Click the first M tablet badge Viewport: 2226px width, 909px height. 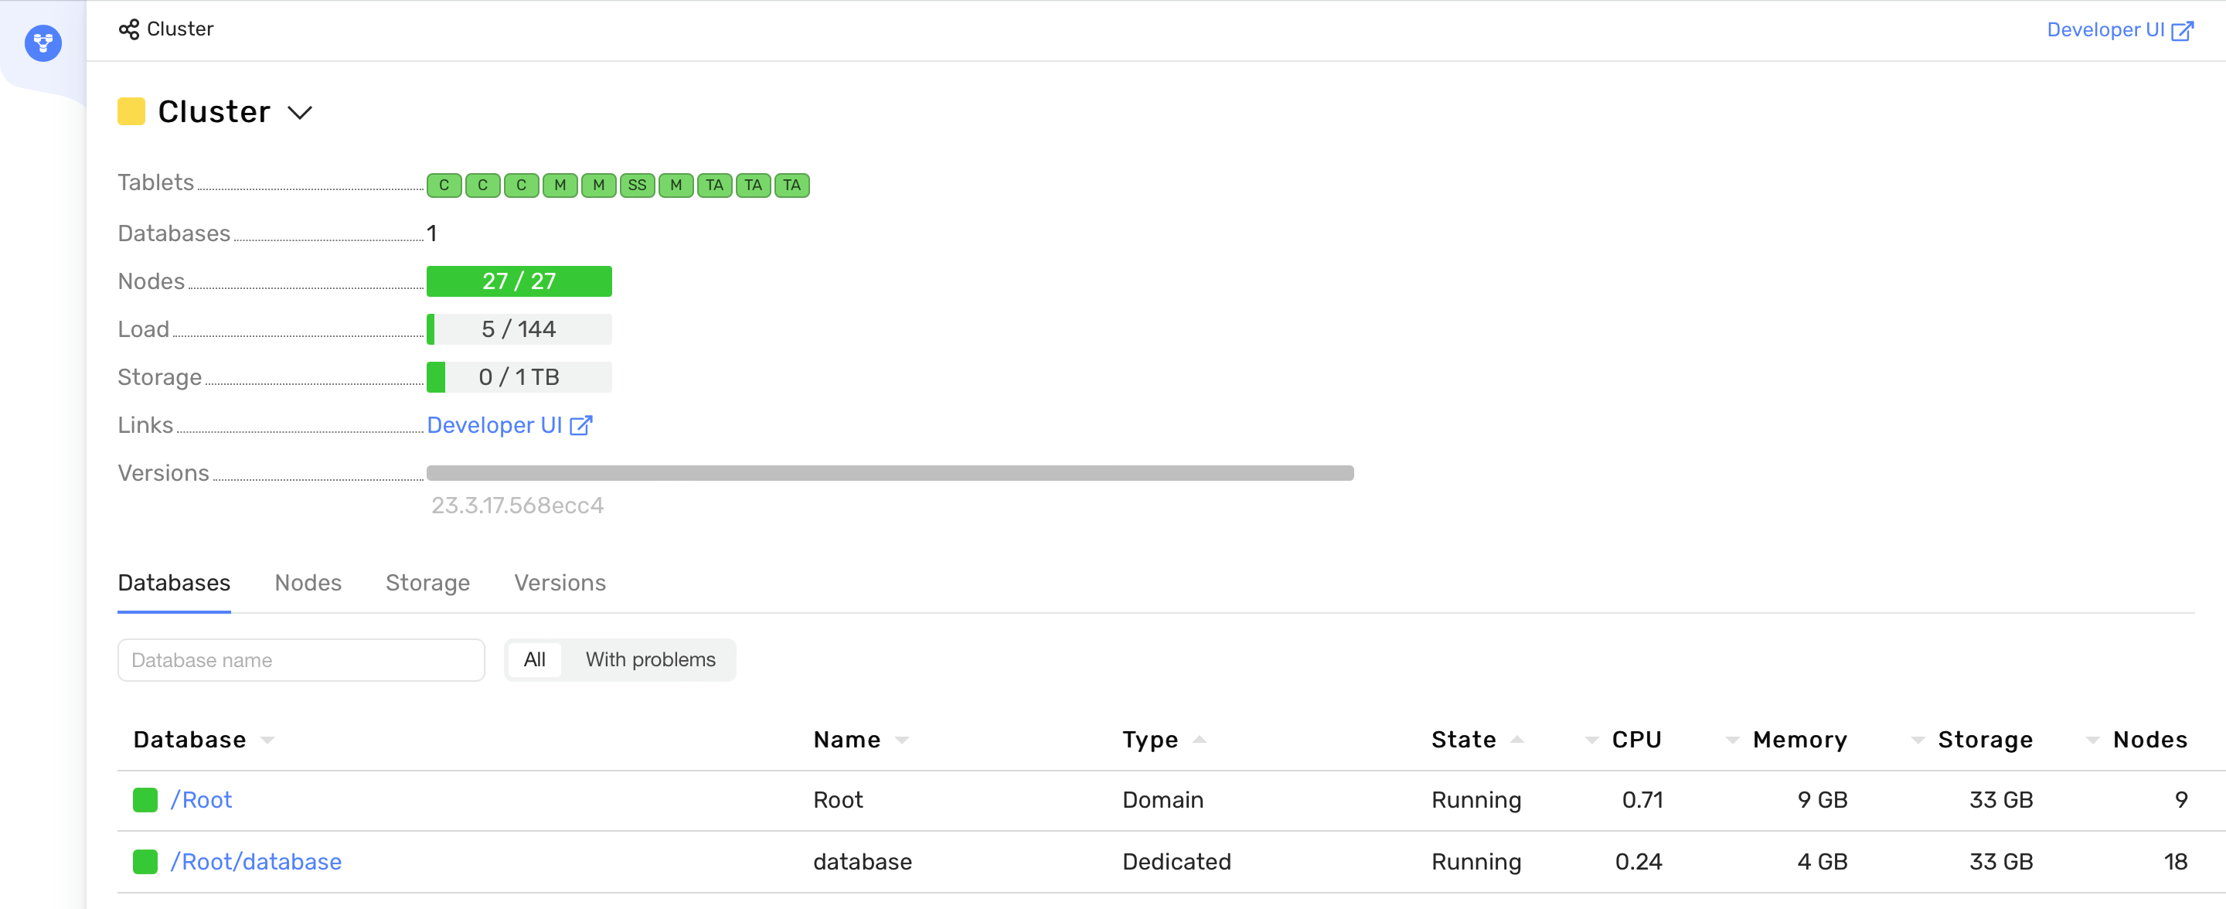(x=559, y=185)
